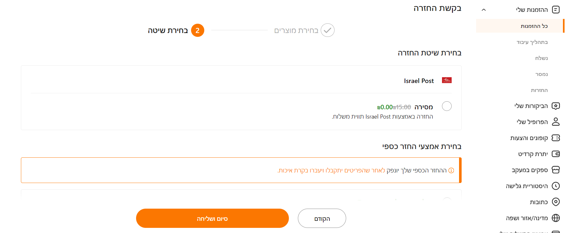The width and height of the screenshot is (580, 233).
Task: Click the Country/Region and Language globe icon
Action: click(556, 218)
